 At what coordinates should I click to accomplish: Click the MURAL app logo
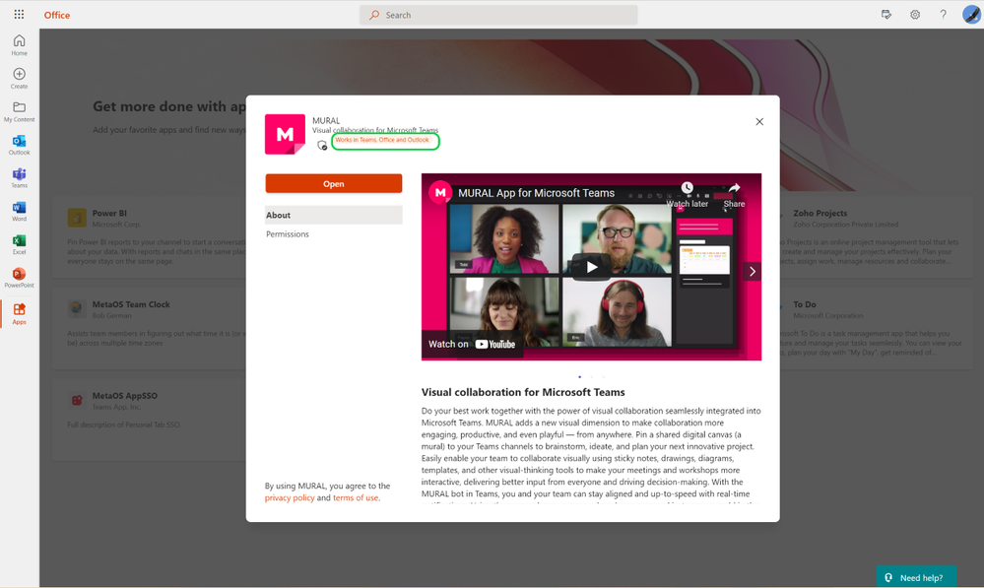285,134
